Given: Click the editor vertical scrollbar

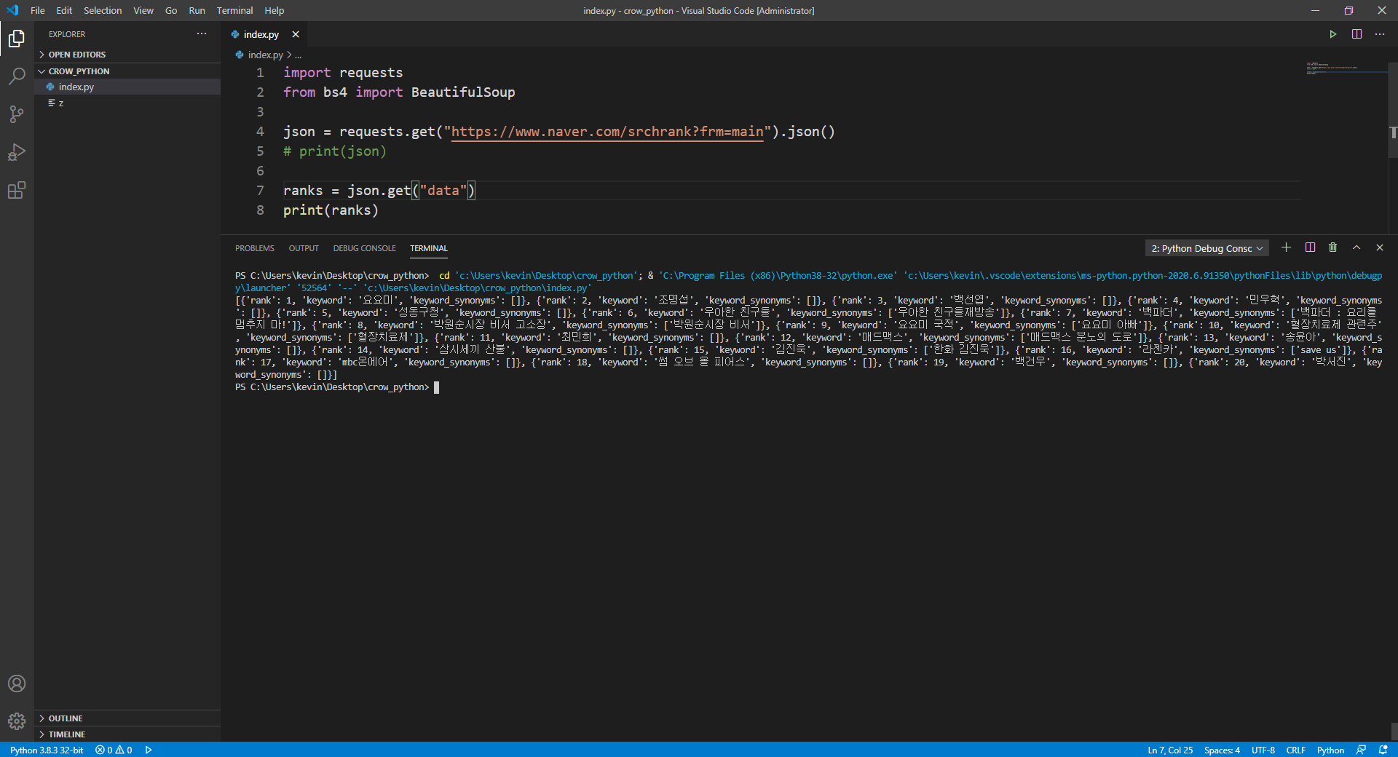Looking at the screenshot, I should point(1393,109).
